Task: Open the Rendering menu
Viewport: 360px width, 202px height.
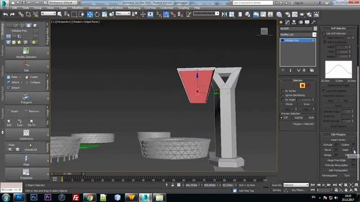Action: (134, 8)
